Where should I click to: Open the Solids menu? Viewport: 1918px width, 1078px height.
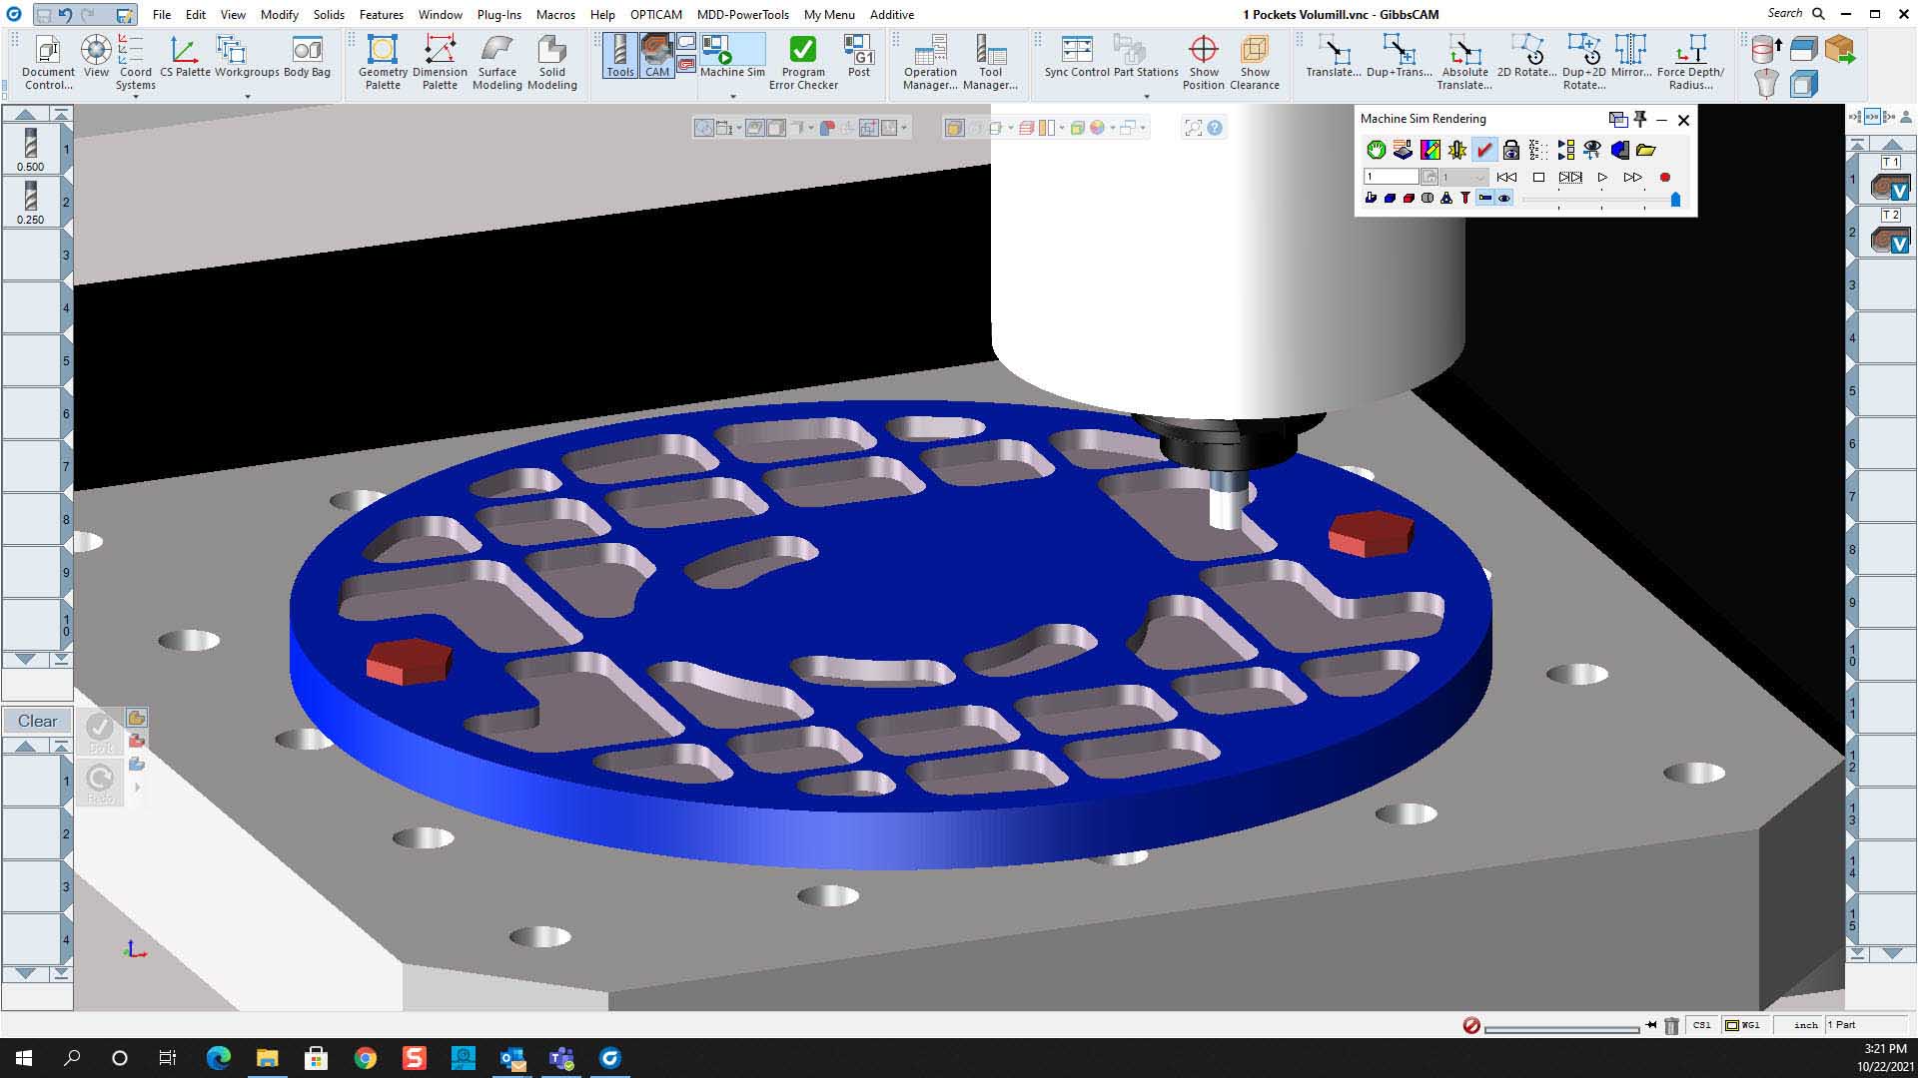(328, 15)
